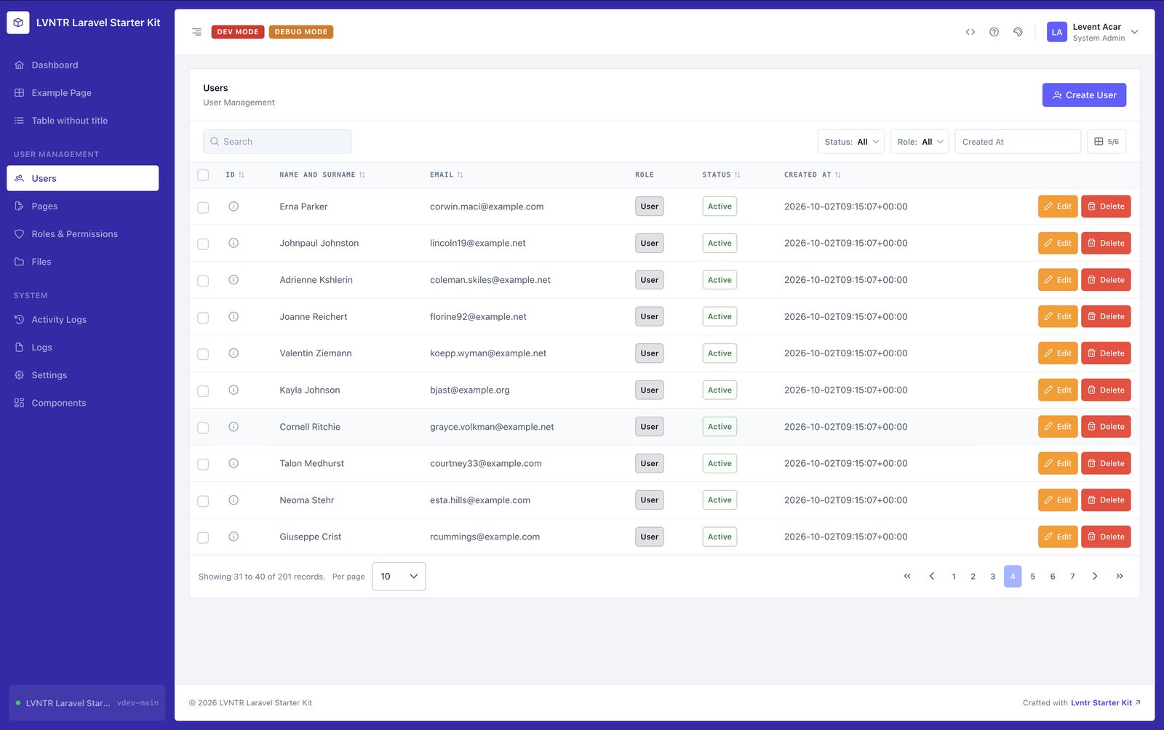1164x730 pixels.
Task: Check the box for Johnpaul Johnston
Action: (203, 244)
